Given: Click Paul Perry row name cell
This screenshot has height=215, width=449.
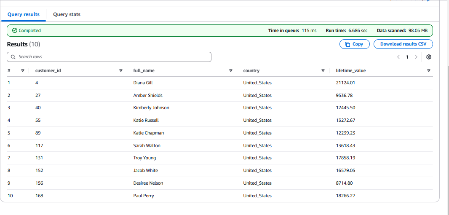Looking at the screenshot, I should 144,196.
